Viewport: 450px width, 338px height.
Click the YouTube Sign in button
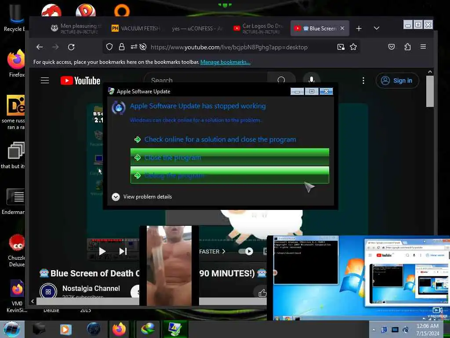pos(397,81)
